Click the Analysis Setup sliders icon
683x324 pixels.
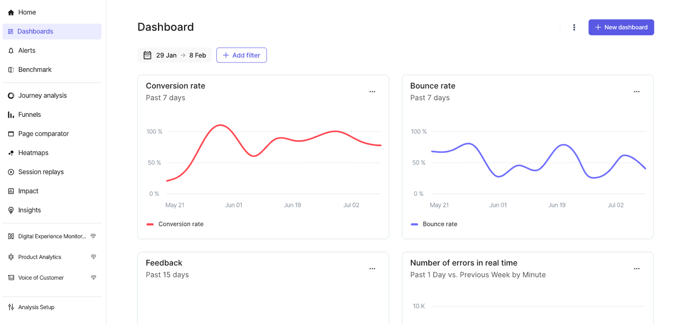(x=11, y=307)
